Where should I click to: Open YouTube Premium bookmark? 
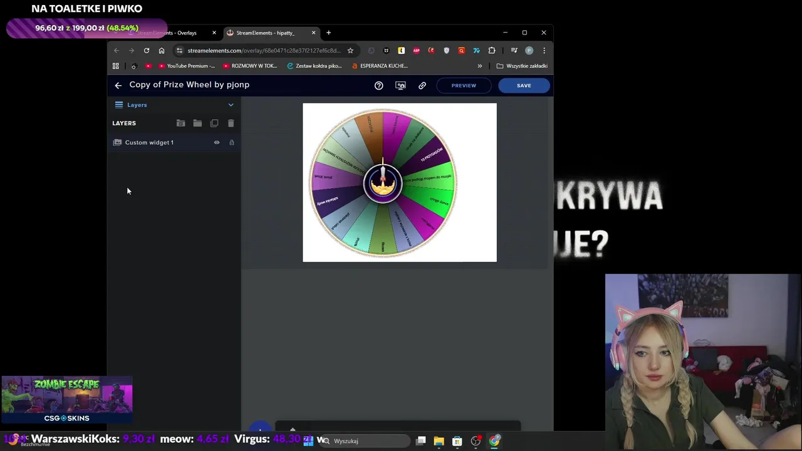187,66
